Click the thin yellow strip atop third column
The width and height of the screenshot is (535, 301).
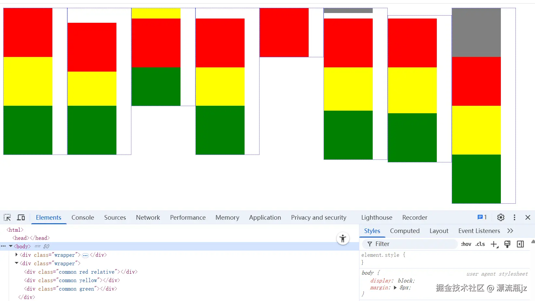pyautogui.click(x=156, y=13)
